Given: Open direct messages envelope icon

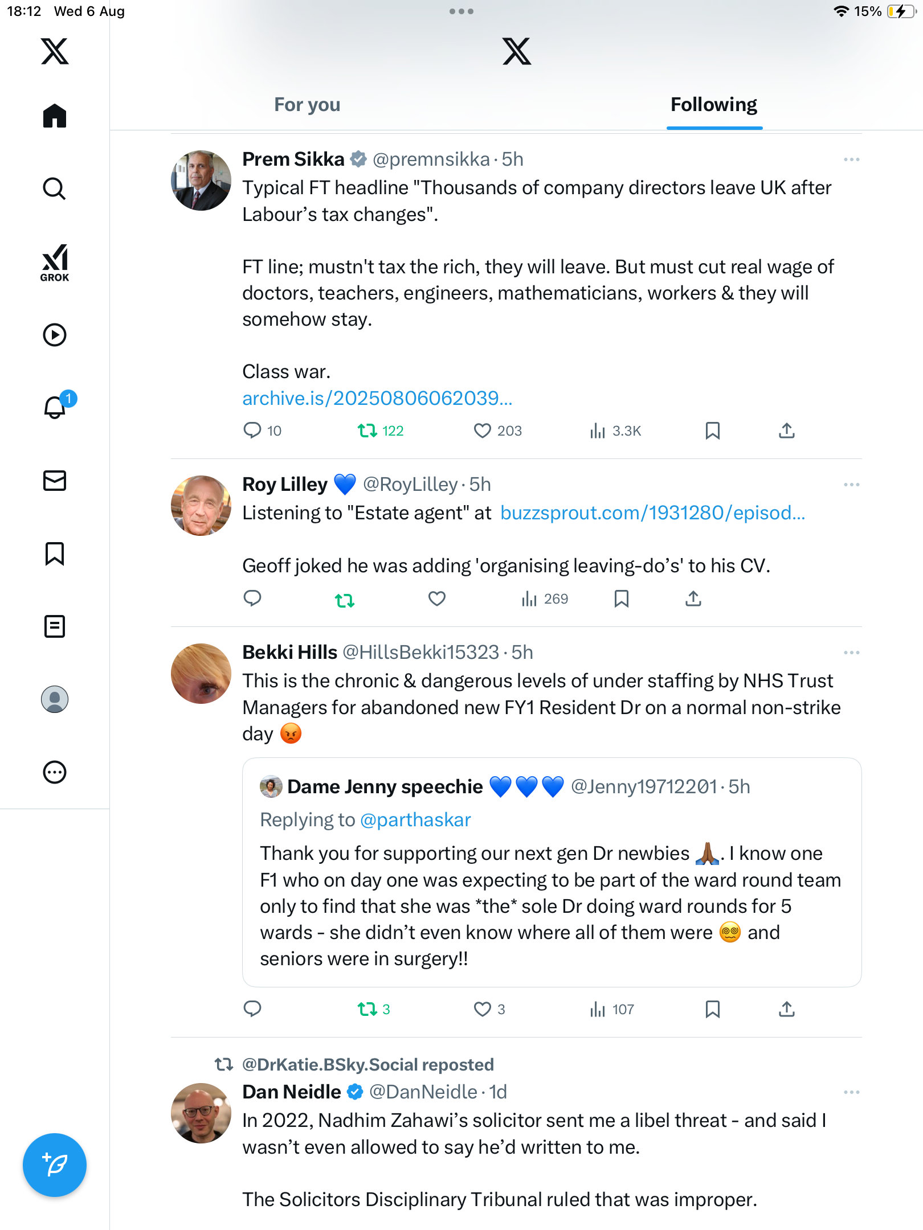Looking at the screenshot, I should point(55,481).
